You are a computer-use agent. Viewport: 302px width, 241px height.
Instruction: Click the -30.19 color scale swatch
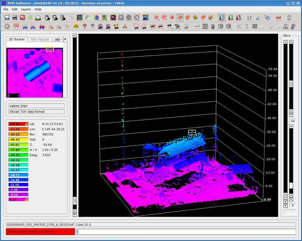pos(18,160)
